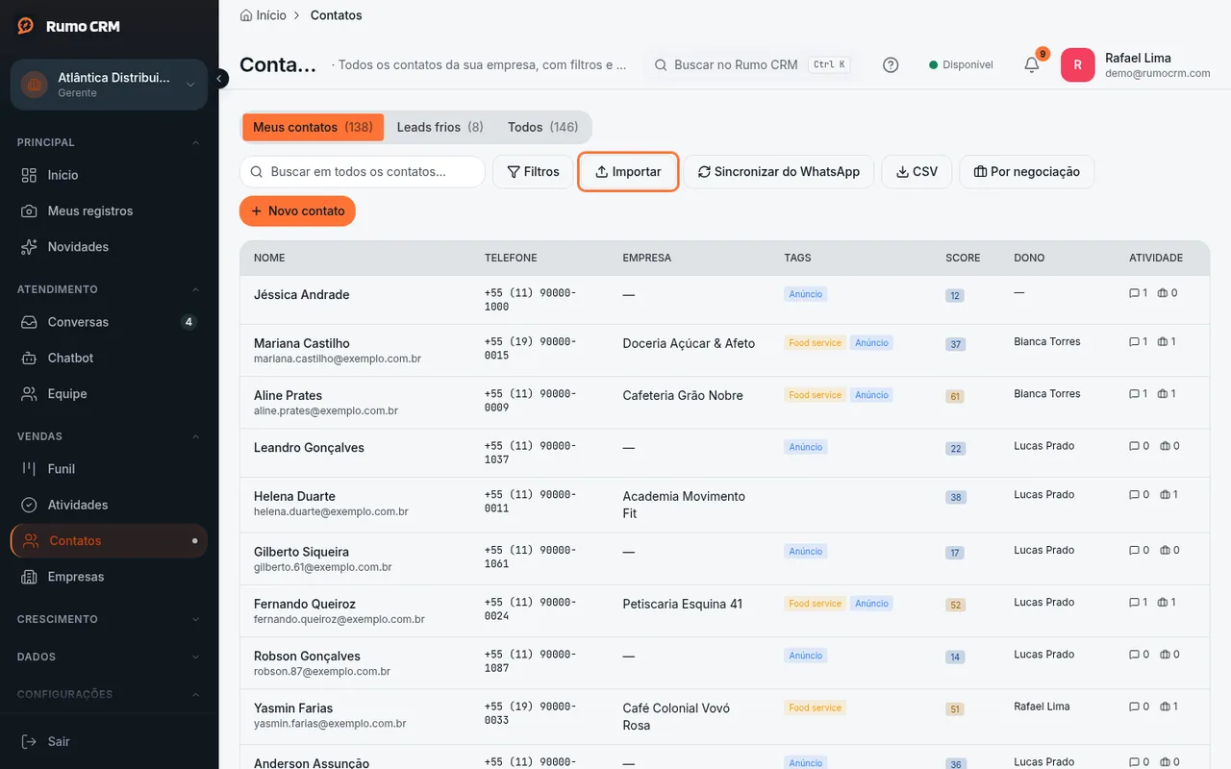Click the help question mark icon

point(891,64)
